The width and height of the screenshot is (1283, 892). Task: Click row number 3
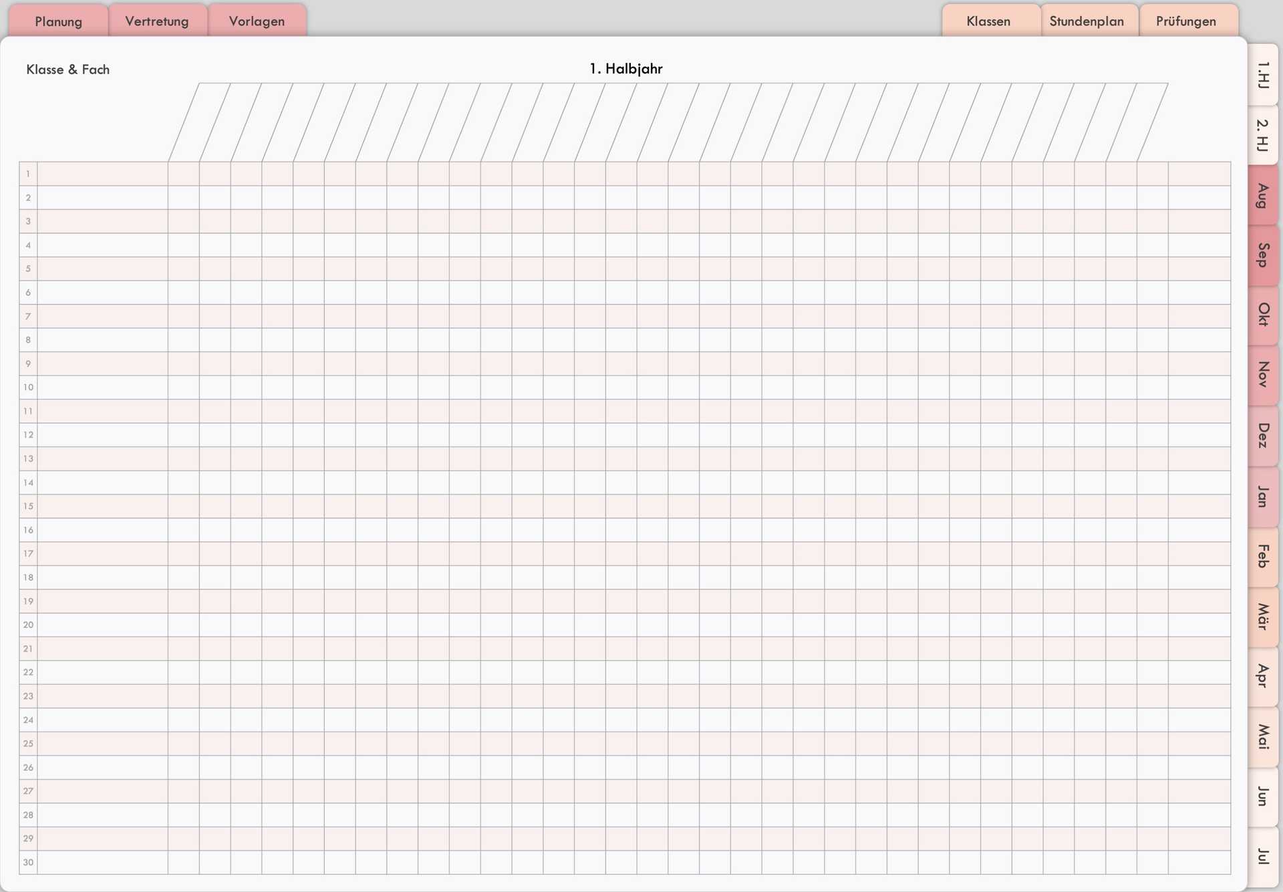tap(28, 221)
